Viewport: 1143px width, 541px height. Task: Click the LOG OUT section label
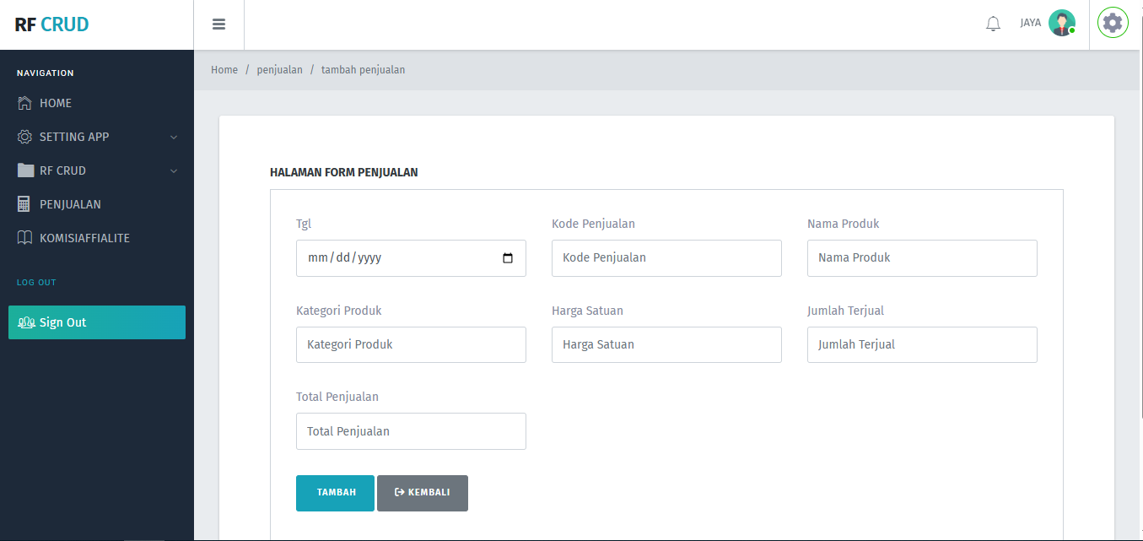(36, 282)
